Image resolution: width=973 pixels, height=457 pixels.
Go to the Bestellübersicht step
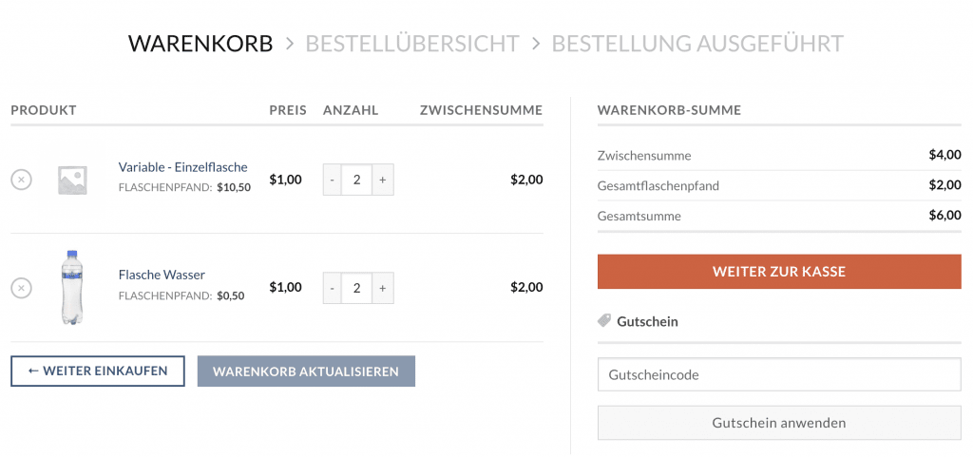[x=412, y=44]
